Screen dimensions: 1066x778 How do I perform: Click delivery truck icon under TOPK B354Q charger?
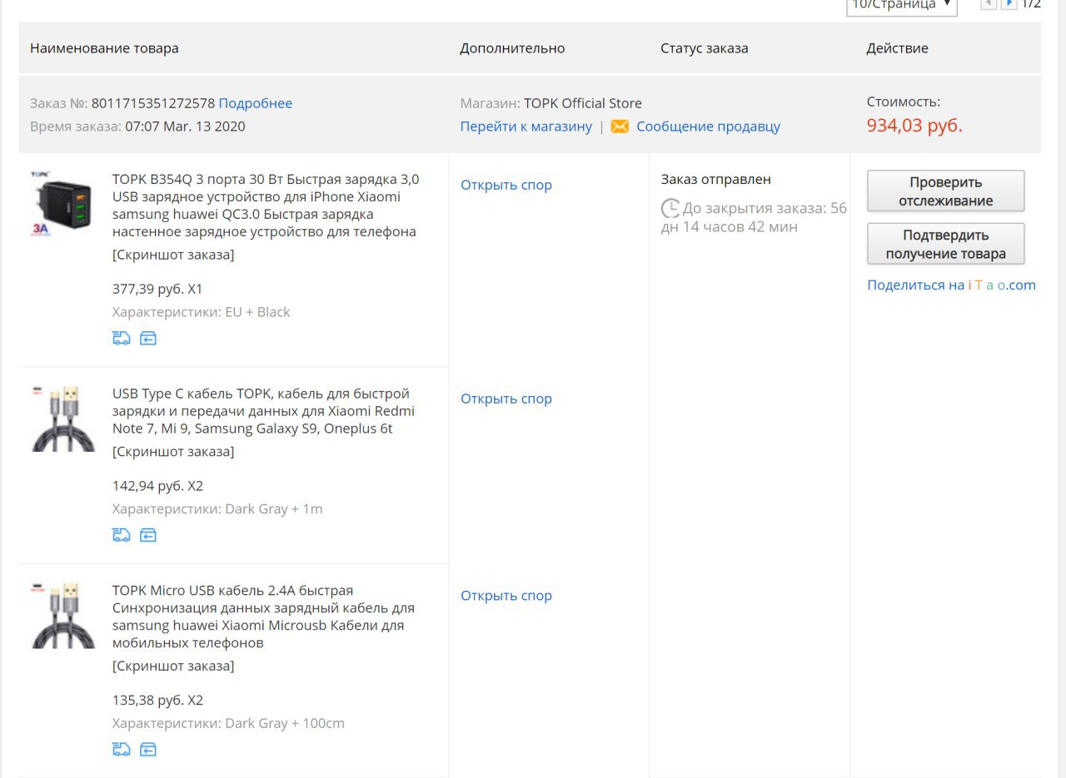coord(122,338)
